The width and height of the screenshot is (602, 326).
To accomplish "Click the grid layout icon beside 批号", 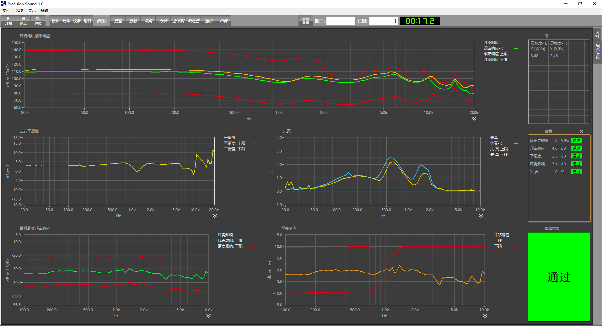I will [305, 21].
